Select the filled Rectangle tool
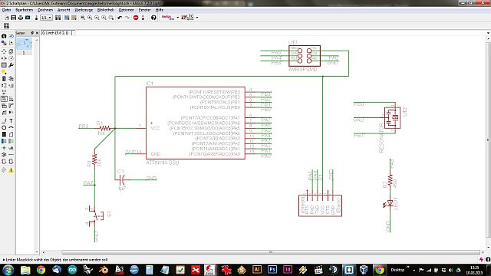Image resolution: width=491 pixels, height=276 pixels. pyautogui.click(x=4, y=134)
